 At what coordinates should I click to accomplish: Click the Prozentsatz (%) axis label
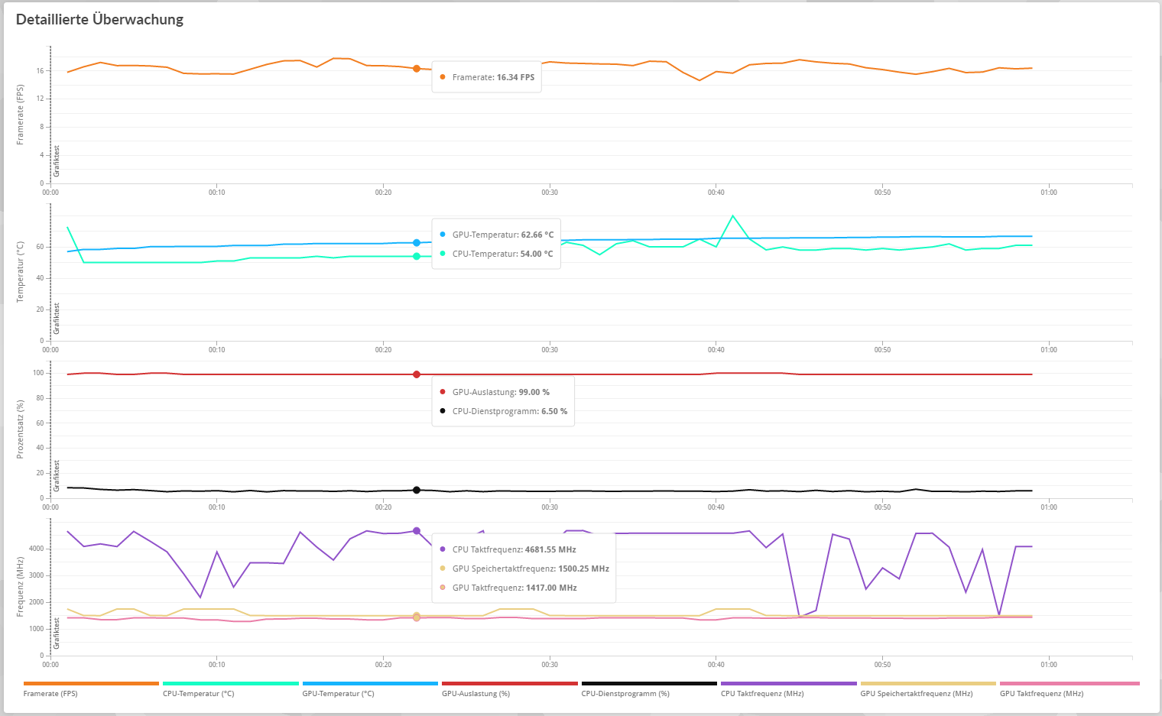[x=21, y=429]
